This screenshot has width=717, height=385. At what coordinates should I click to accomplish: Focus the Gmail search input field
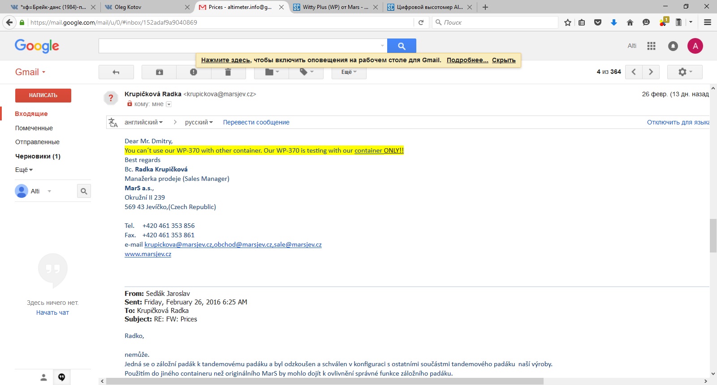click(238, 46)
